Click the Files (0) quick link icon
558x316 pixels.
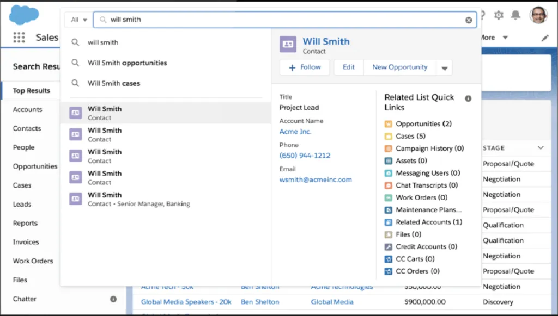(388, 234)
